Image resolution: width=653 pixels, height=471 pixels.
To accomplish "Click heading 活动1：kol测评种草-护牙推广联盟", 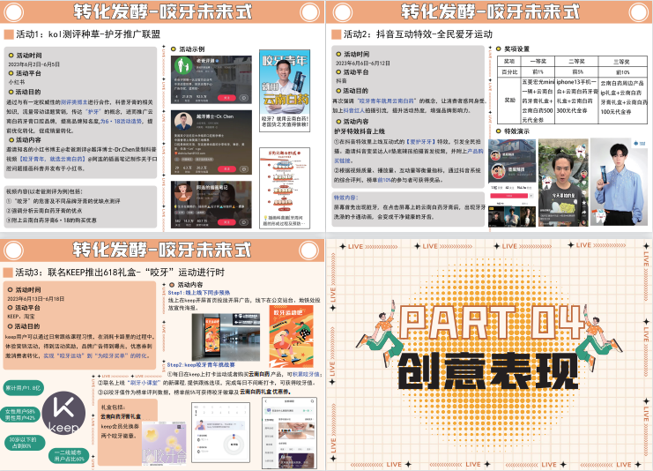I will pyautogui.click(x=88, y=34).
